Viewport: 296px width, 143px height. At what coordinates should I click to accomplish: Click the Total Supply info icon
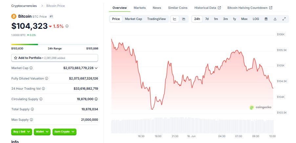(32, 109)
